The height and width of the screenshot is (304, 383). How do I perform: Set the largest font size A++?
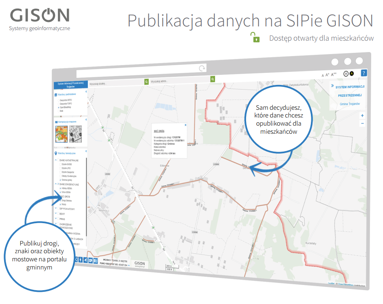pos(334,74)
